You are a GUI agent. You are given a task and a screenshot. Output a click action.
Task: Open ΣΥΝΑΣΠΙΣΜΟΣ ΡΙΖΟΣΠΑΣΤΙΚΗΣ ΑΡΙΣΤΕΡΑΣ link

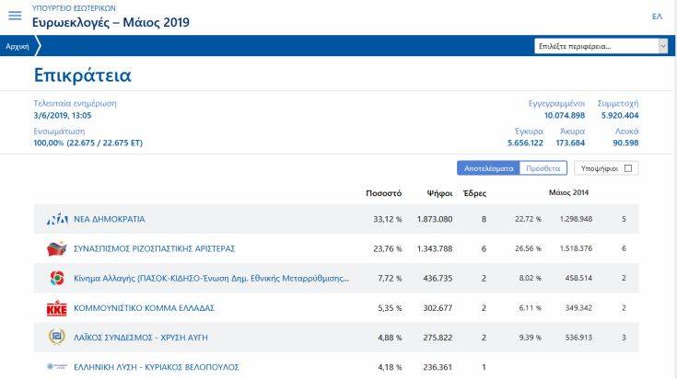(154, 248)
